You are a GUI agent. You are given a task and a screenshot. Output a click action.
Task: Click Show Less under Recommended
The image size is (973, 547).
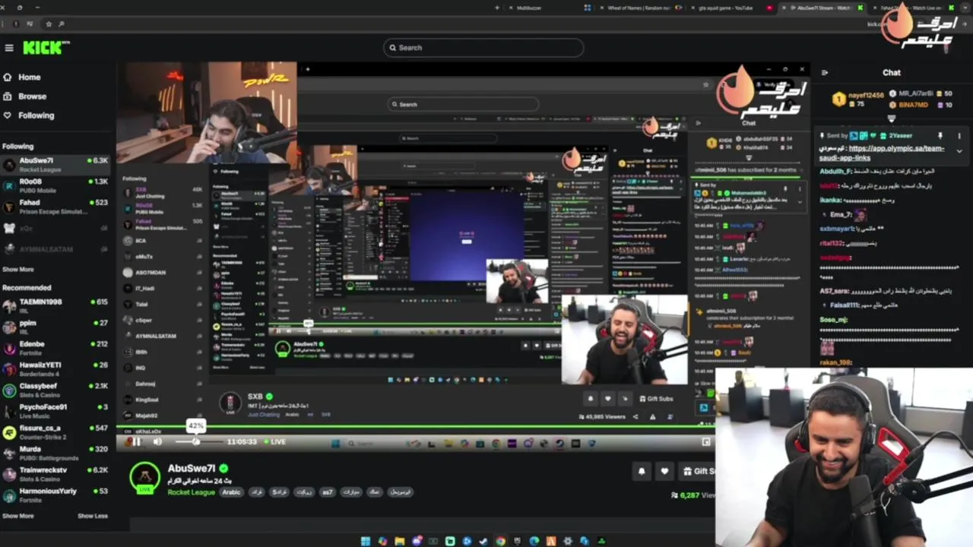coord(93,516)
